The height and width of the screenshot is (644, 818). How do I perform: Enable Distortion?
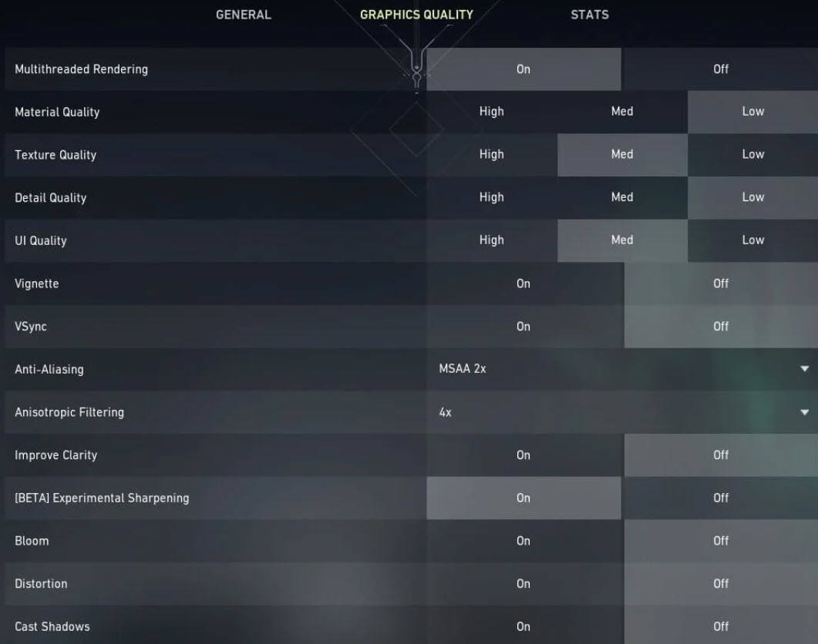pos(523,583)
